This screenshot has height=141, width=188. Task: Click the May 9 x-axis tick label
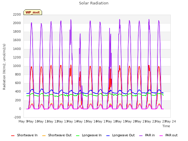(x=23, y=121)
